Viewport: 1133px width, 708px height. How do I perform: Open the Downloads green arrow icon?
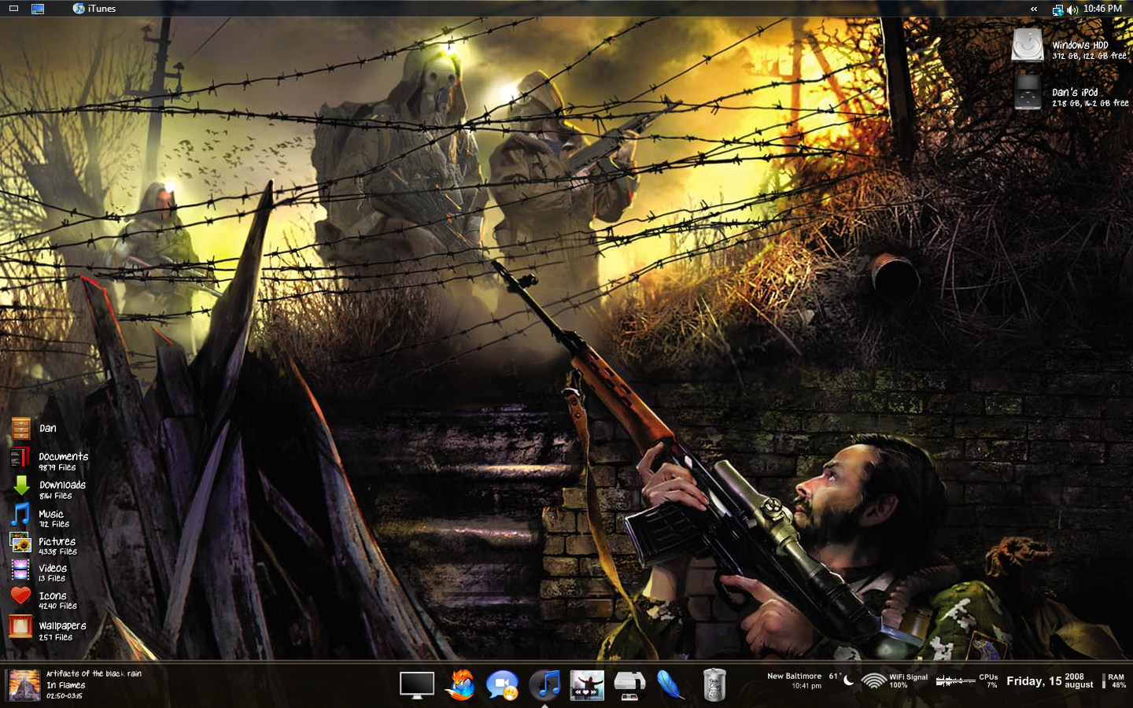(x=21, y=485)
